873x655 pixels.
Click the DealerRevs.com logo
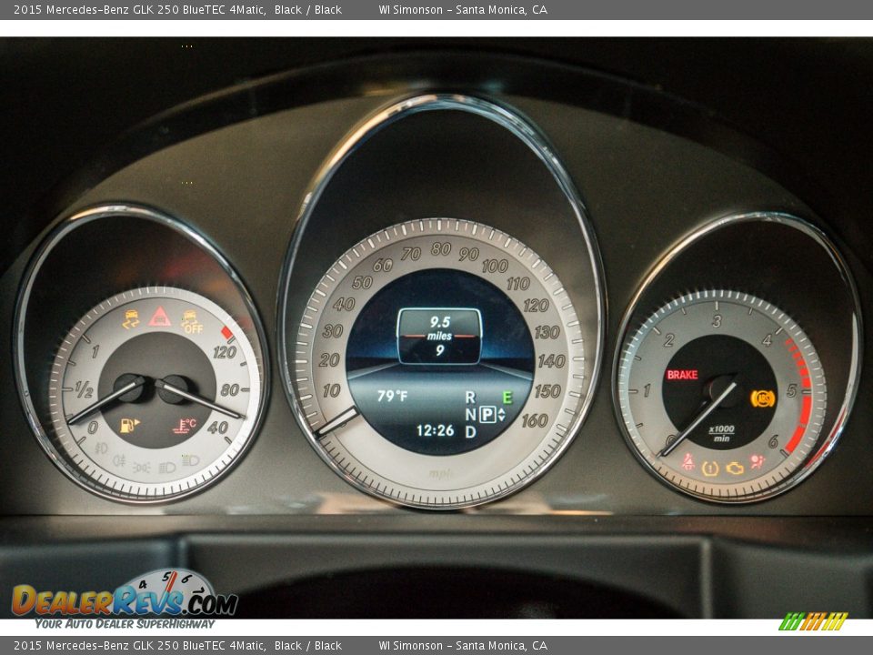125,599
